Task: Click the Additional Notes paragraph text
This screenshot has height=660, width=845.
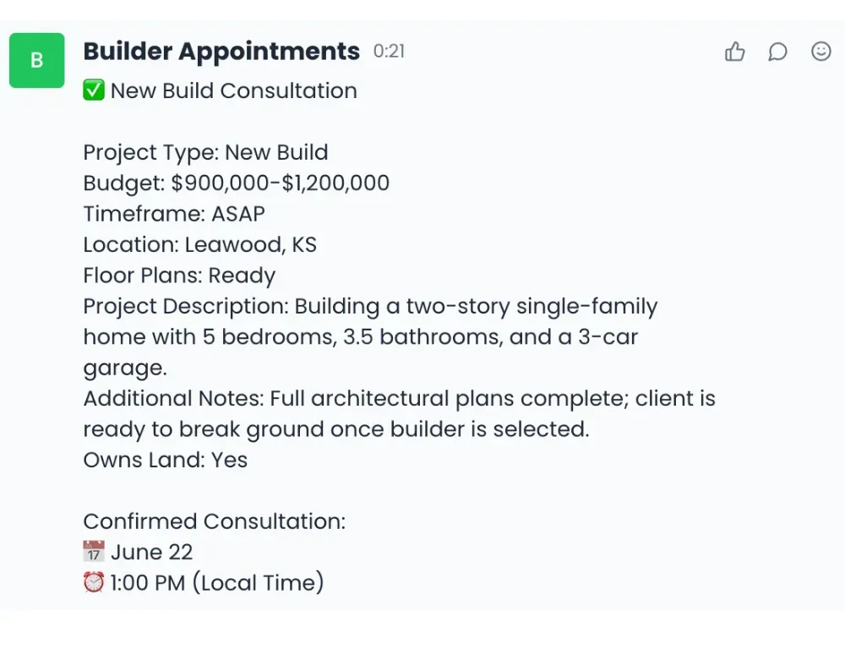Action: click(397, 413)
